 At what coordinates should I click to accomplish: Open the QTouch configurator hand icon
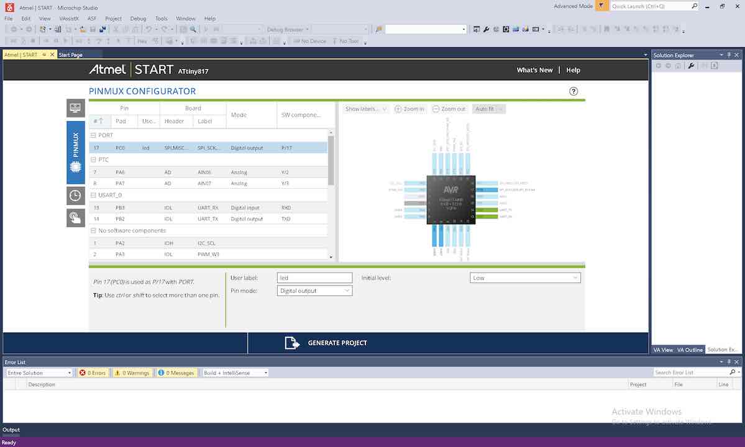coord(75,217)
